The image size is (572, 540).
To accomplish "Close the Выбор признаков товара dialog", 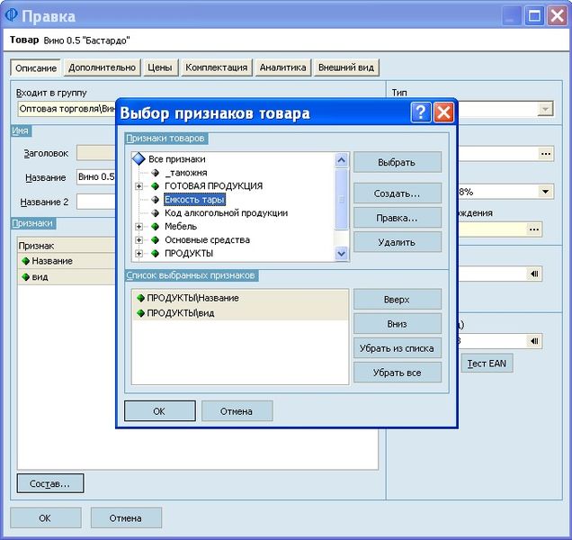I will pos(443,112).
